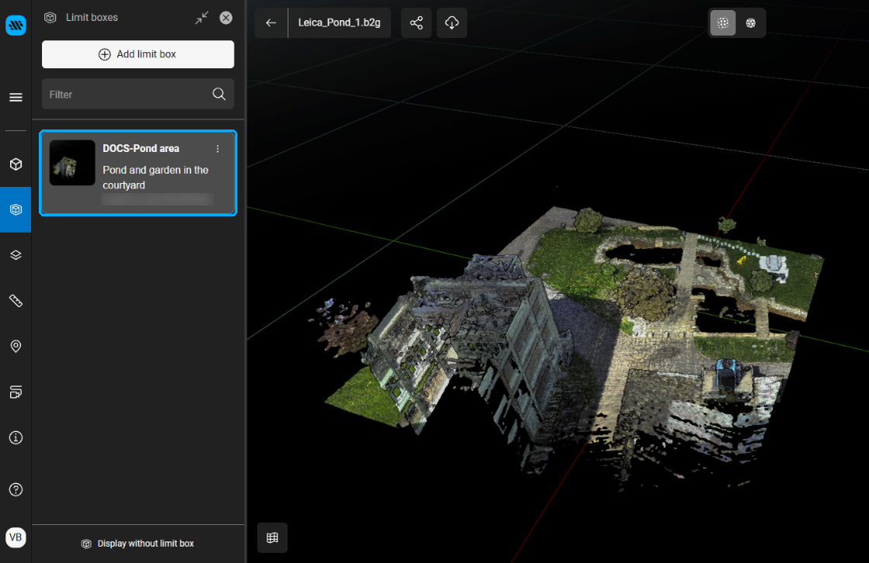Click the app logo icon
Screen dimensions: 869x563
[x=16, y=25]
